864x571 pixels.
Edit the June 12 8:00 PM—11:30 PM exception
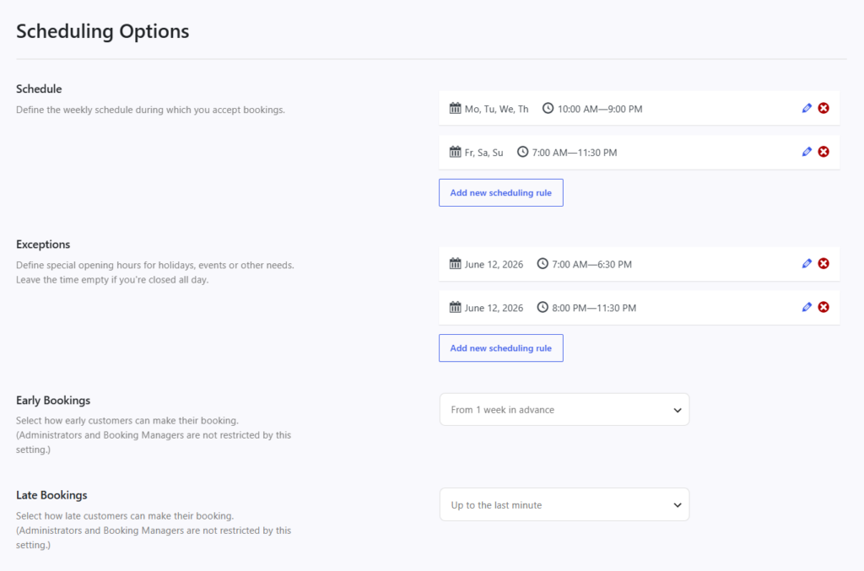pos(807,307)
